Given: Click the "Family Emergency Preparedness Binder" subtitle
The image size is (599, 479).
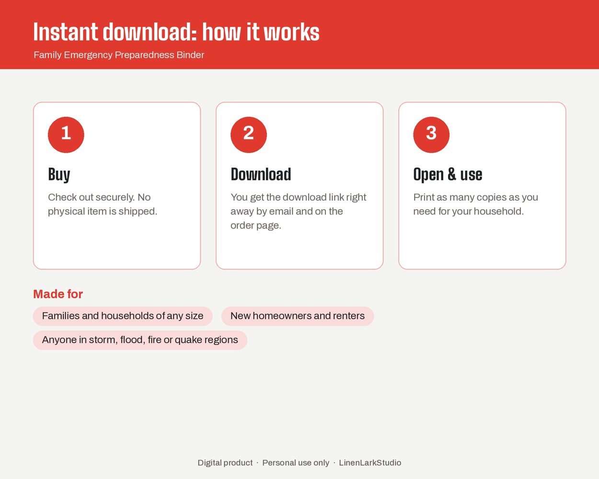Looking at the screenshot, I should tap(119, 55).
